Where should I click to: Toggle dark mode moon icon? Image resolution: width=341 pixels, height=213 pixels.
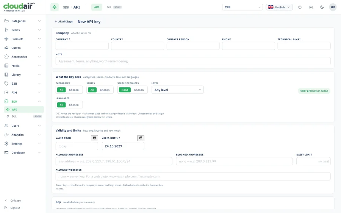coord(322,7)
